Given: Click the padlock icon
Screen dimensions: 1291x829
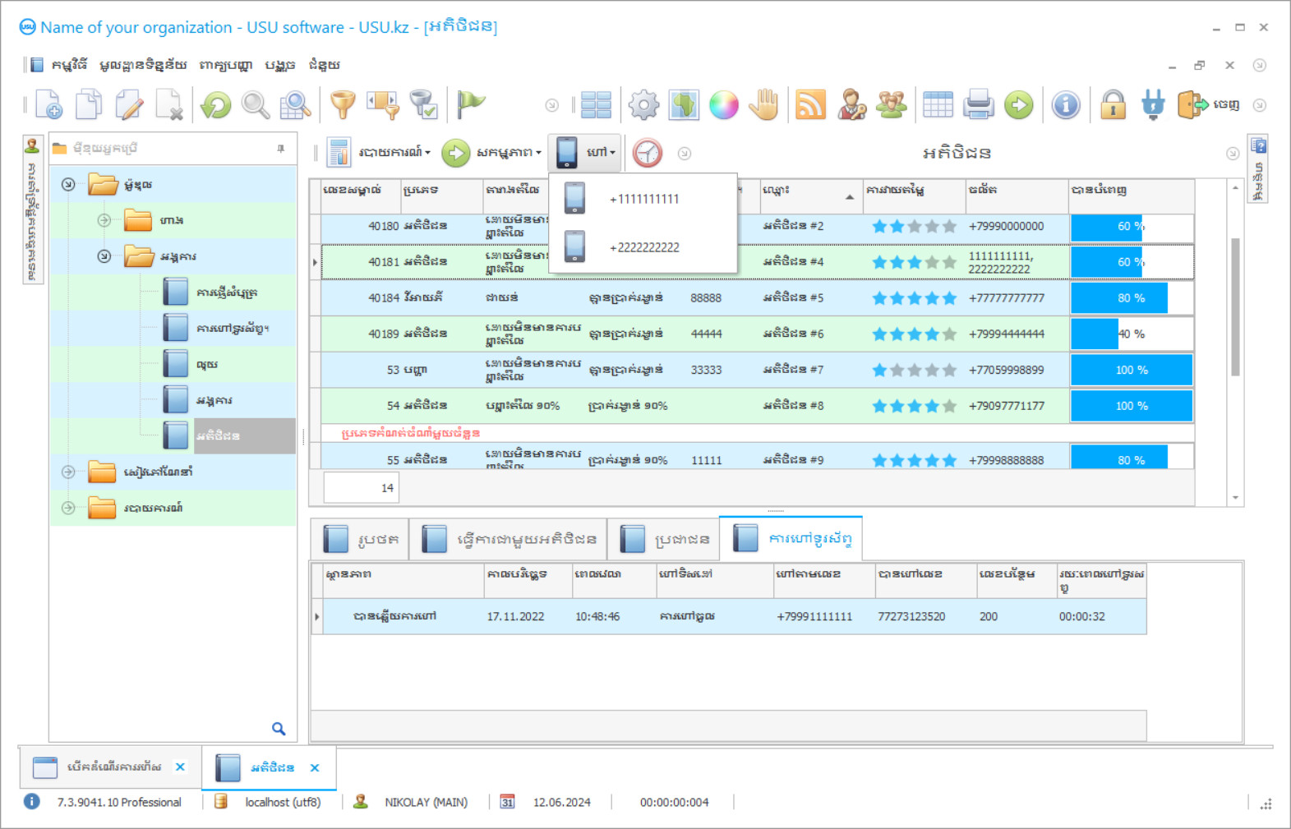Looking at the screenshot, I should tap(1113, 105).
